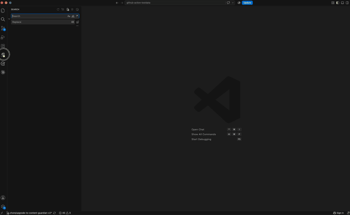Screen dimensions: 350x215
Task: Open the starburst Claude icon in activity bar
Action: tap(3, 72)
